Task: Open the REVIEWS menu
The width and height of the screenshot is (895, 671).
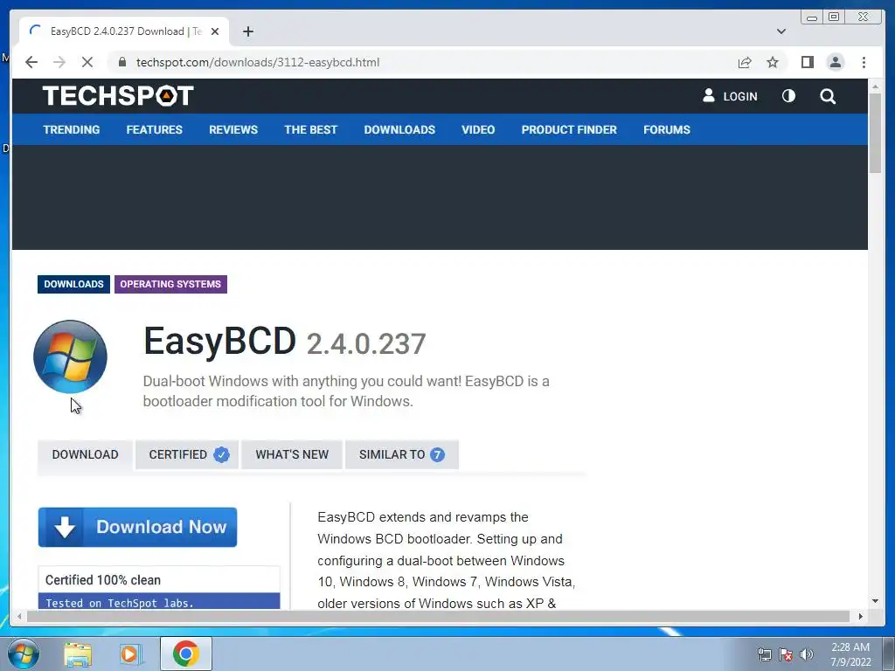Action: pos(232,129)
